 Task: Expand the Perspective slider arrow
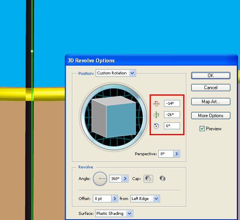pos(177,154)
